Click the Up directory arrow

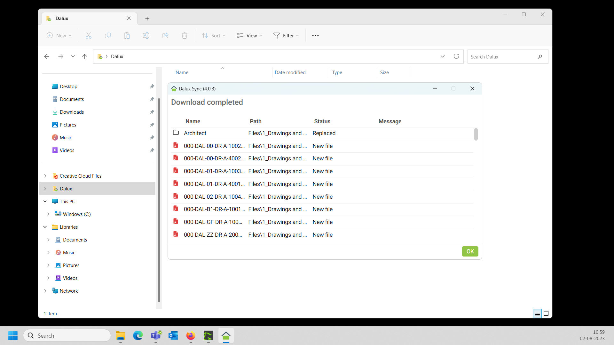point(84,57)
